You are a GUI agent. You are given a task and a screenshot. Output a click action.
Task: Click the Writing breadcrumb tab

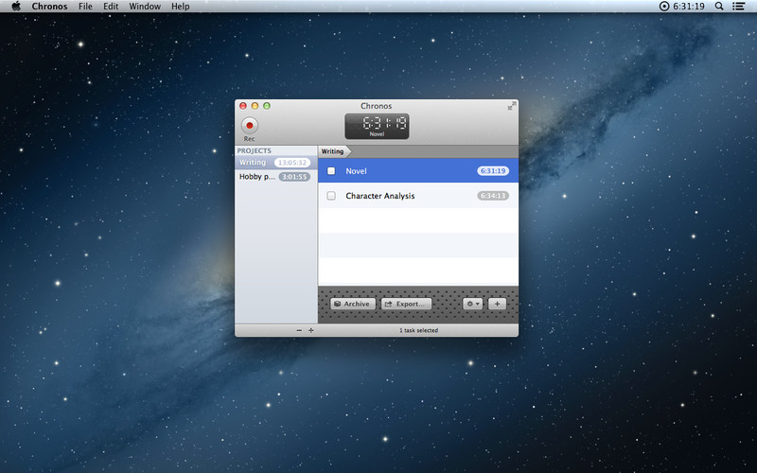(333, 151)
